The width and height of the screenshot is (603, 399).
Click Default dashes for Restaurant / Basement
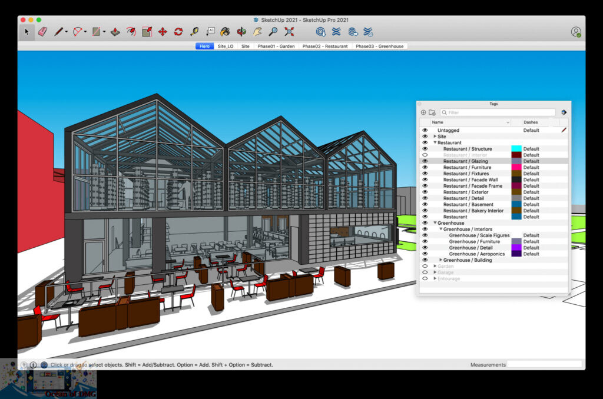point(531,204)
